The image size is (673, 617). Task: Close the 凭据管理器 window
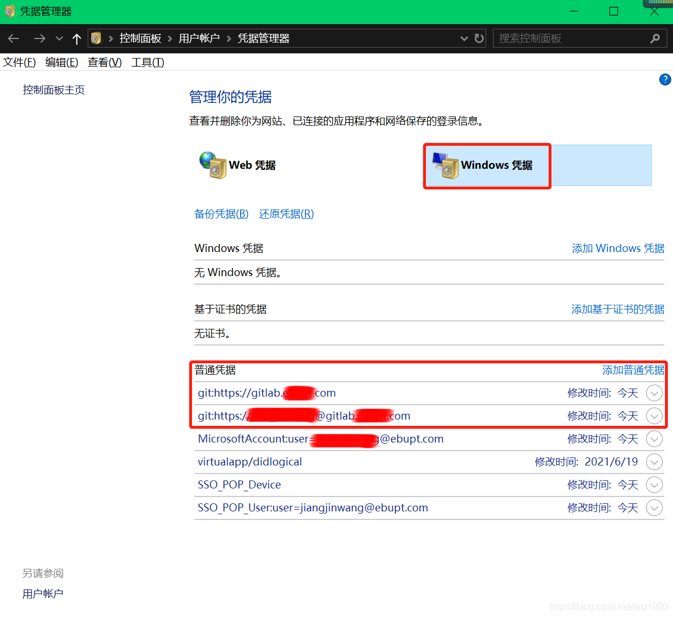(654, 11)
